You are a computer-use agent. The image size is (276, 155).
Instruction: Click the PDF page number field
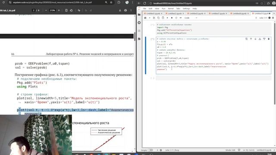(x=34, y=10)
